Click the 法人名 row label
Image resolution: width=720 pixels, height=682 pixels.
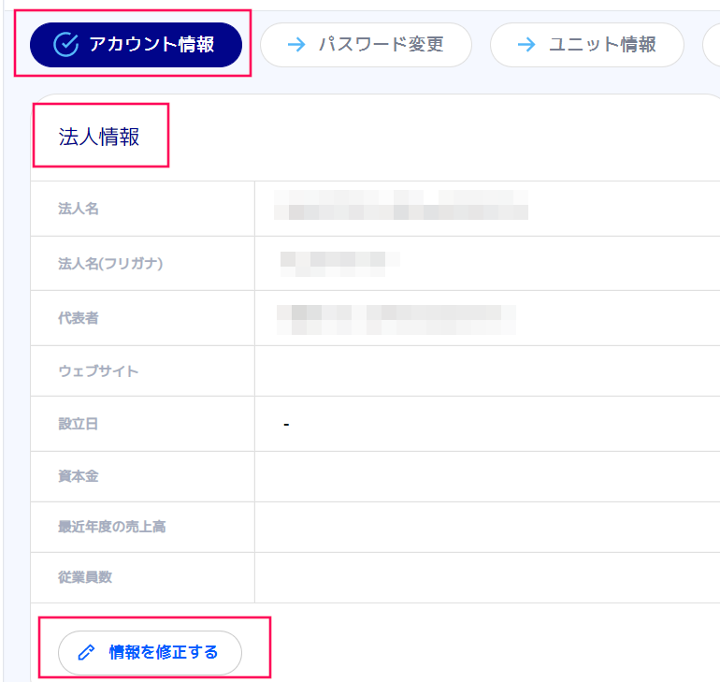tap(79, 209)
